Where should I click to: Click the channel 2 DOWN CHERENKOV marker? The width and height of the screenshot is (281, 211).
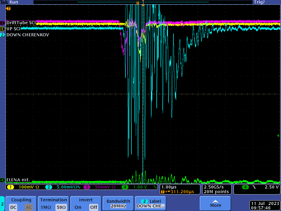[2, 35]
